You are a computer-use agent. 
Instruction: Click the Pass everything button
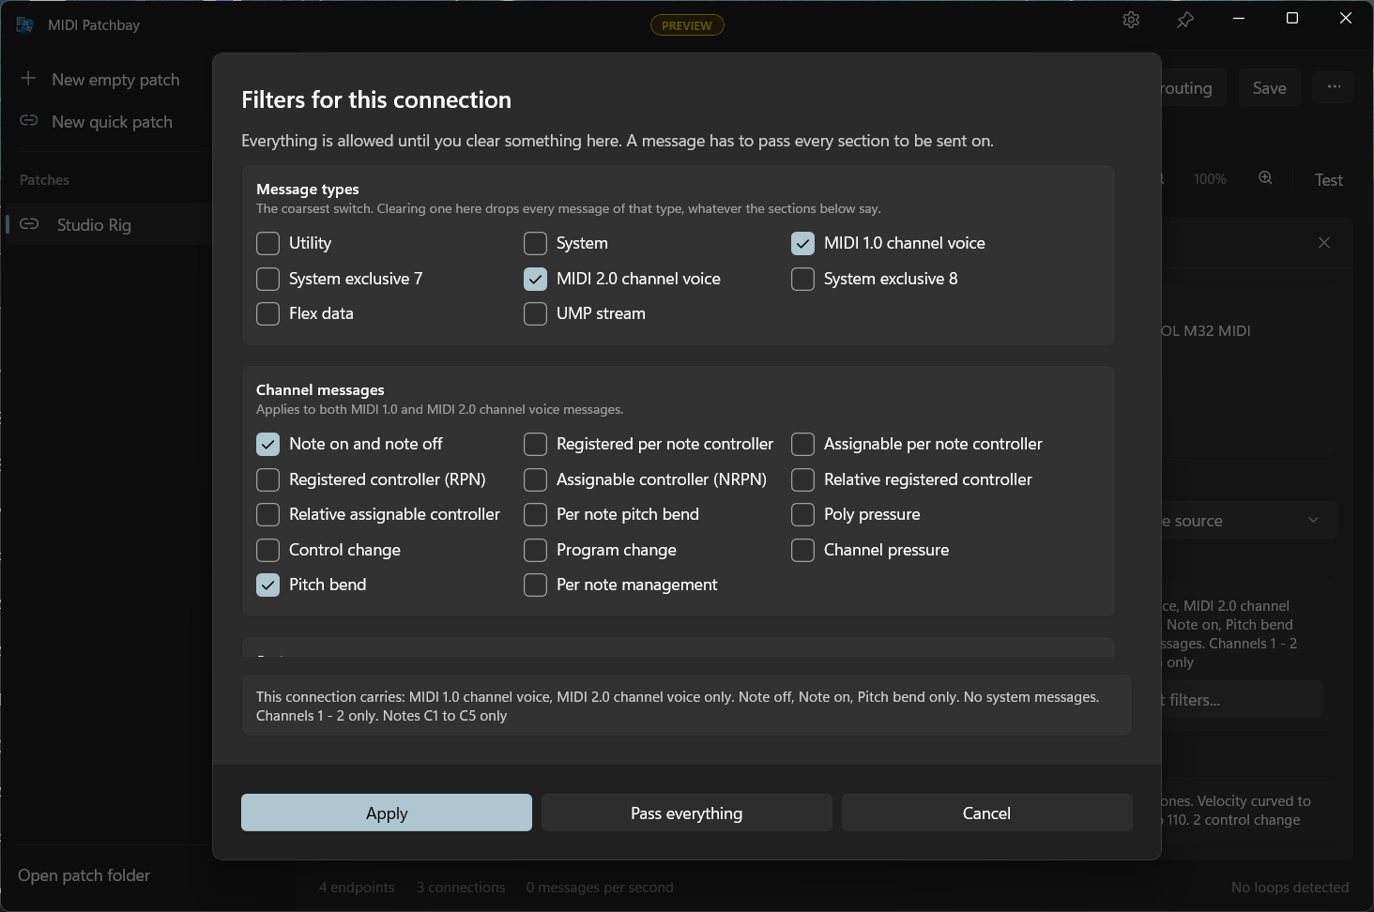687,813
